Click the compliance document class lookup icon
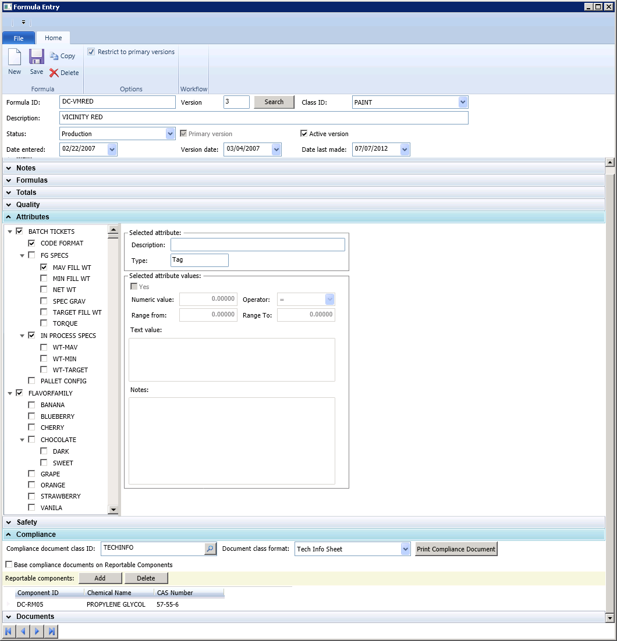This screenshot has width=617, height=641. coord(210,549)
